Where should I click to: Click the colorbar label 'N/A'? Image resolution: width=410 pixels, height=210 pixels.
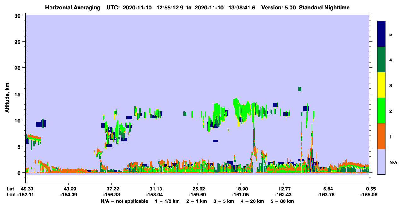(393, 162)
